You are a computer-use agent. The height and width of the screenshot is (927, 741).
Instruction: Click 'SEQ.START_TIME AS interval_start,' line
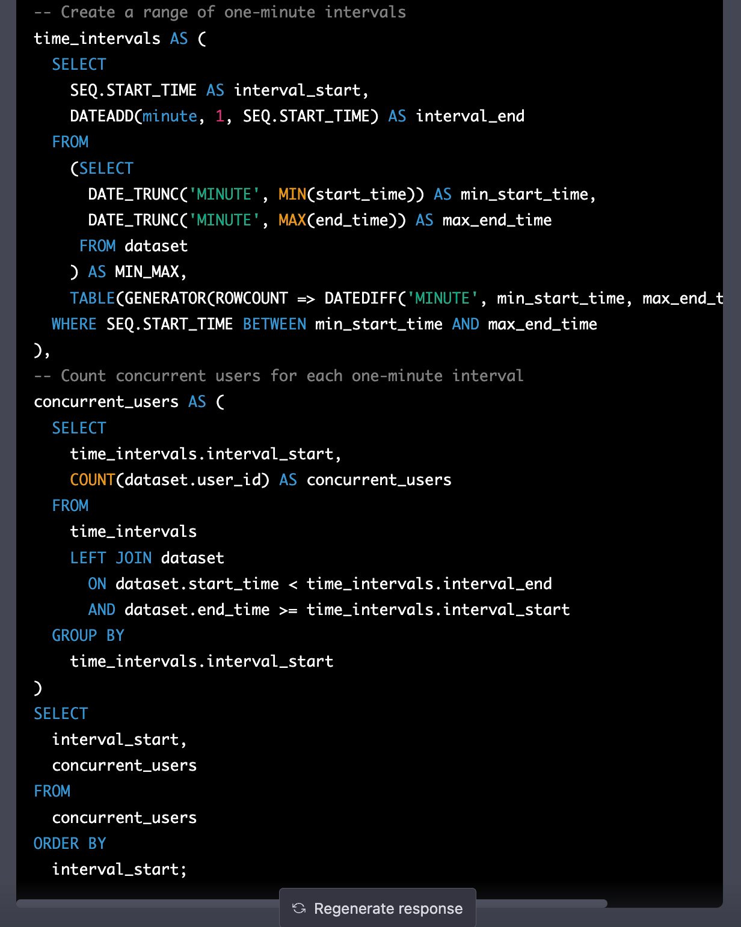pyautogui.click(x=220, y=91)
